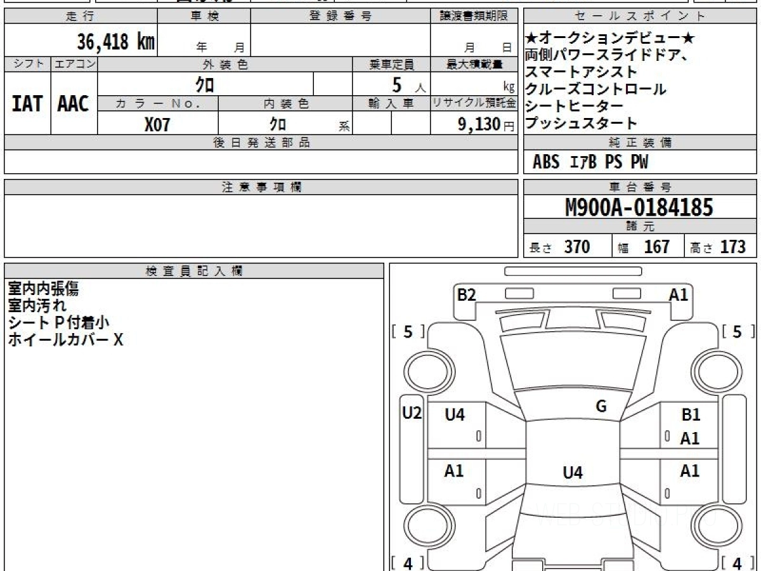Click the 車台番号 heading

pos(641,187)
